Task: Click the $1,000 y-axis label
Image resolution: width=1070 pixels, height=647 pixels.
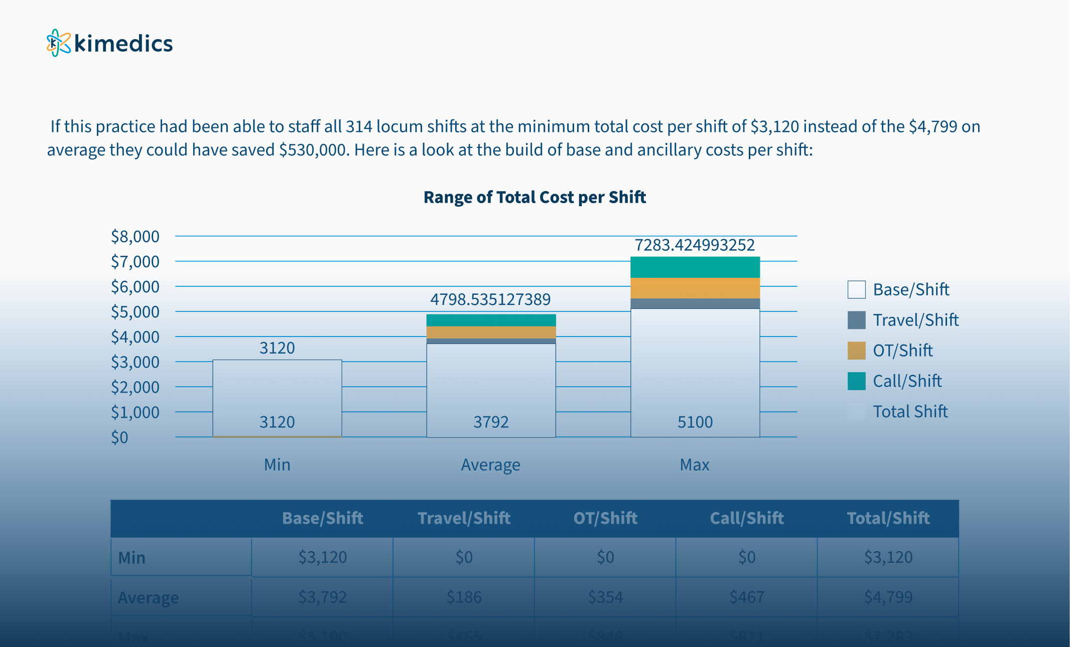Action: pos(135,412)
